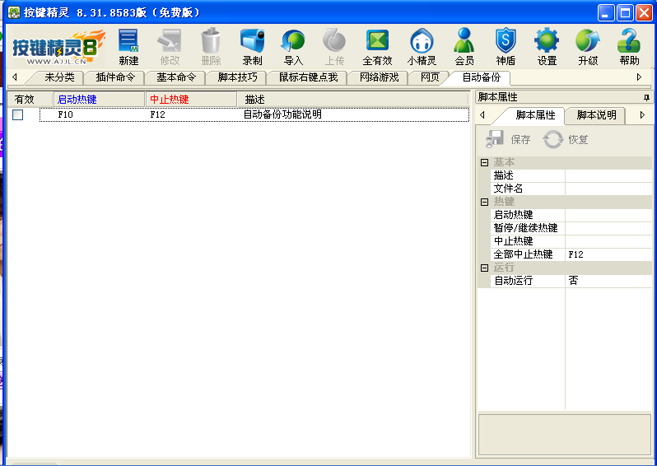Click the 中止热键 column header
The width and height of the screenshot is (657, 466).
191,100
